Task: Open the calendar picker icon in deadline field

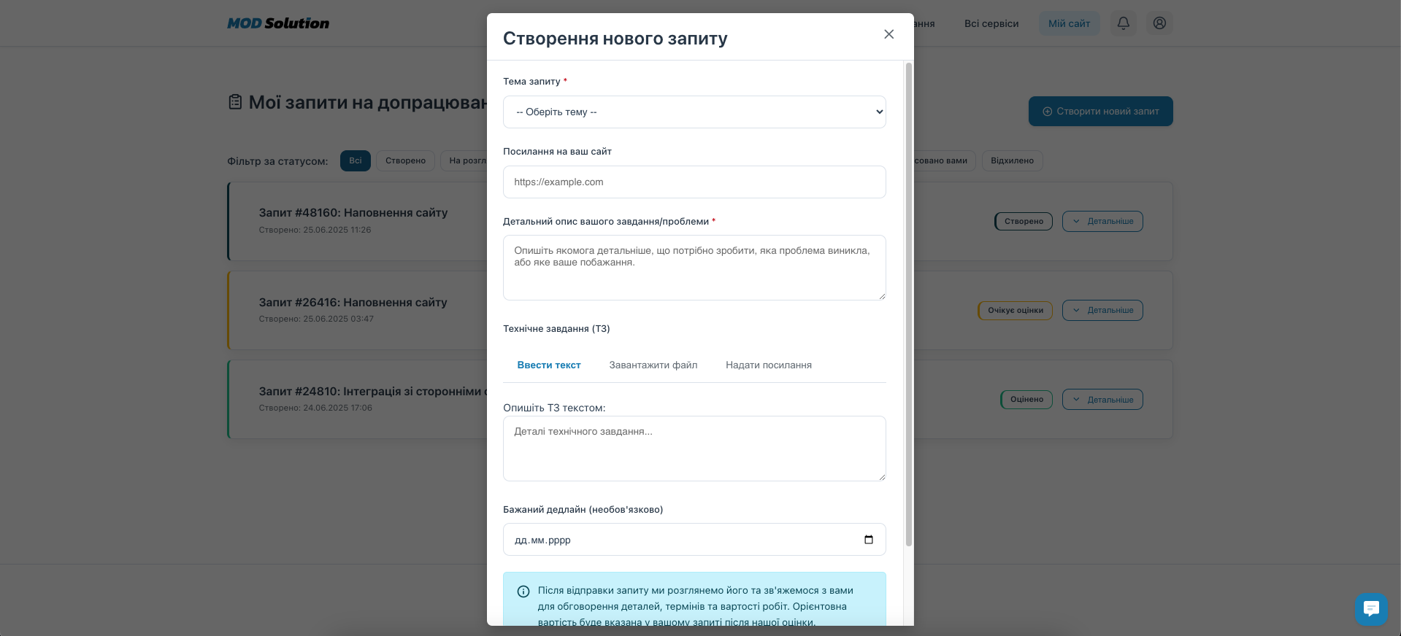Action: pyautogui.click(x=869, y=540)
